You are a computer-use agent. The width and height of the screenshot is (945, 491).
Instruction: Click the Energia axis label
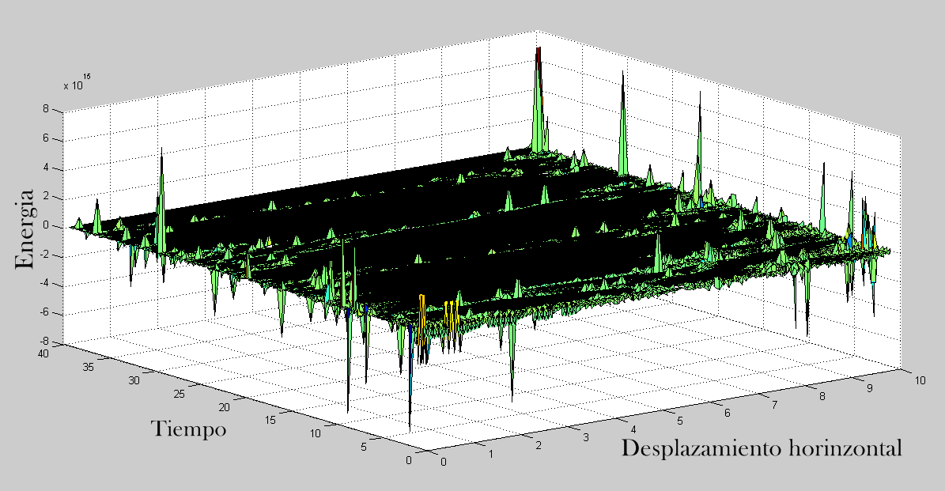pyautogui.click(x=25, y=229)
